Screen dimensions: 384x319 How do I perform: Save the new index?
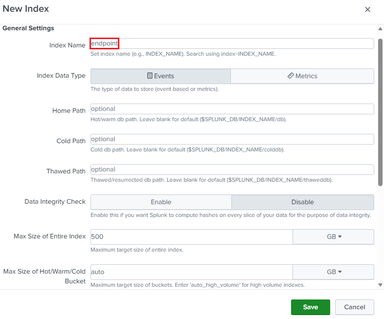tap(311, 307)
